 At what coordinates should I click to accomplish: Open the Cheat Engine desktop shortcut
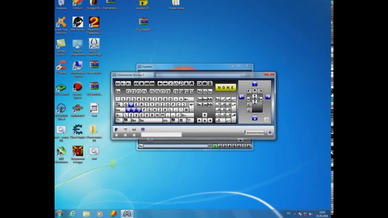coord(78,132)
